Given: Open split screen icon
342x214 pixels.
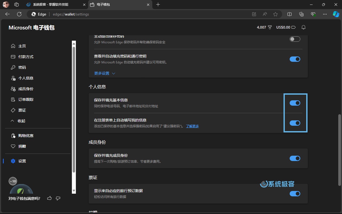Looking at the screenshot, I should coord(289,14).
